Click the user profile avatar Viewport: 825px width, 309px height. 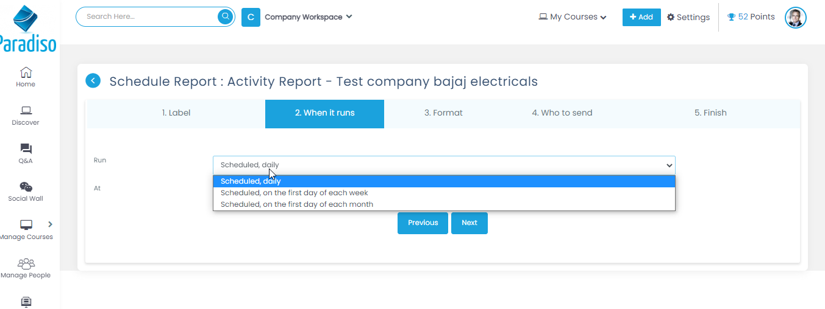[795, 18]
